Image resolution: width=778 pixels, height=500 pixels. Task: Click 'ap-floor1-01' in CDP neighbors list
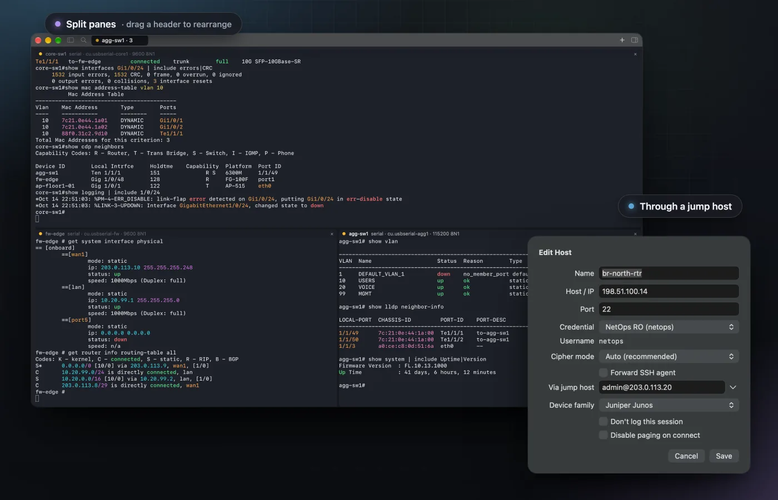coord(55,186)
